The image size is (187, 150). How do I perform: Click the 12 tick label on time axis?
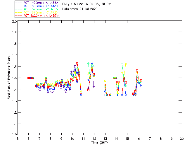pyautogui.click(x=94, y=138)
